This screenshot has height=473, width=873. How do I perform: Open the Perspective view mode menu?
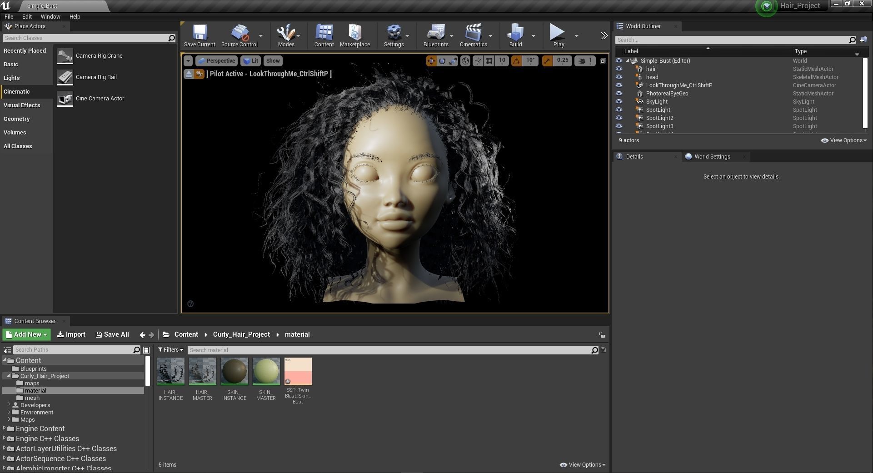(216, 60)
